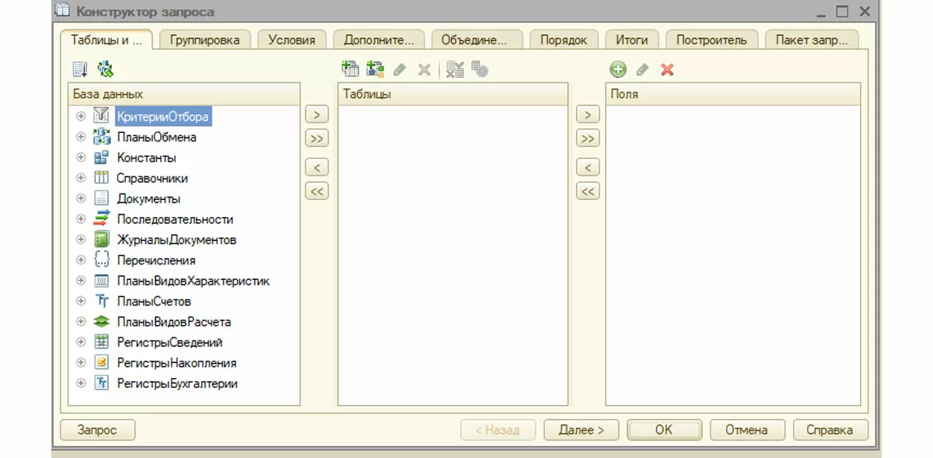Viewport: 933px width, 458px height.
Task: Switch to the Условия tab
Action: pos(292,40)
